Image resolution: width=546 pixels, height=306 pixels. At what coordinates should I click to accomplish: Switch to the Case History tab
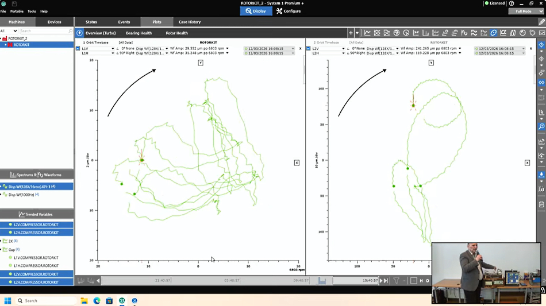[x=190, y=22]
